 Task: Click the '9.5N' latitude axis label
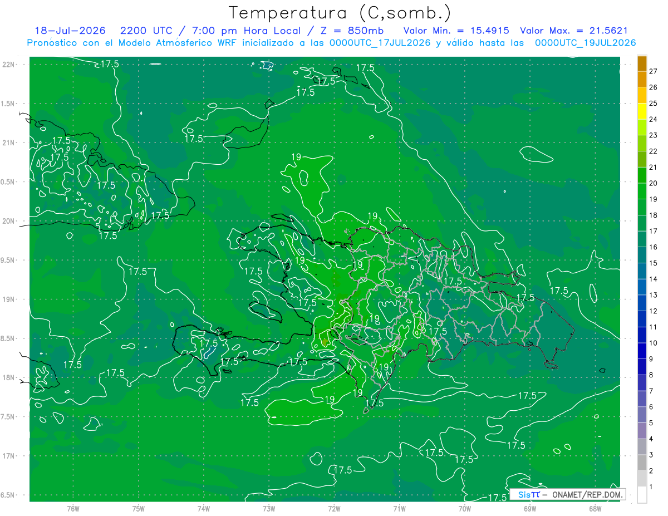(8, 261)
